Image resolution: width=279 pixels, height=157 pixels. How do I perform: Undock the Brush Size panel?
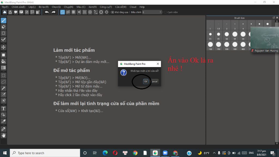click(274, 18)
